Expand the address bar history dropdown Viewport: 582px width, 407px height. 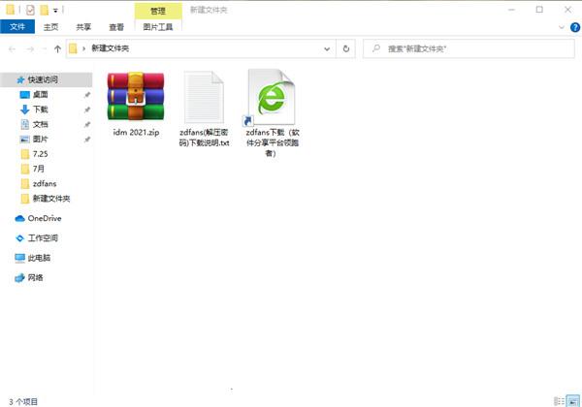[327, 48]
